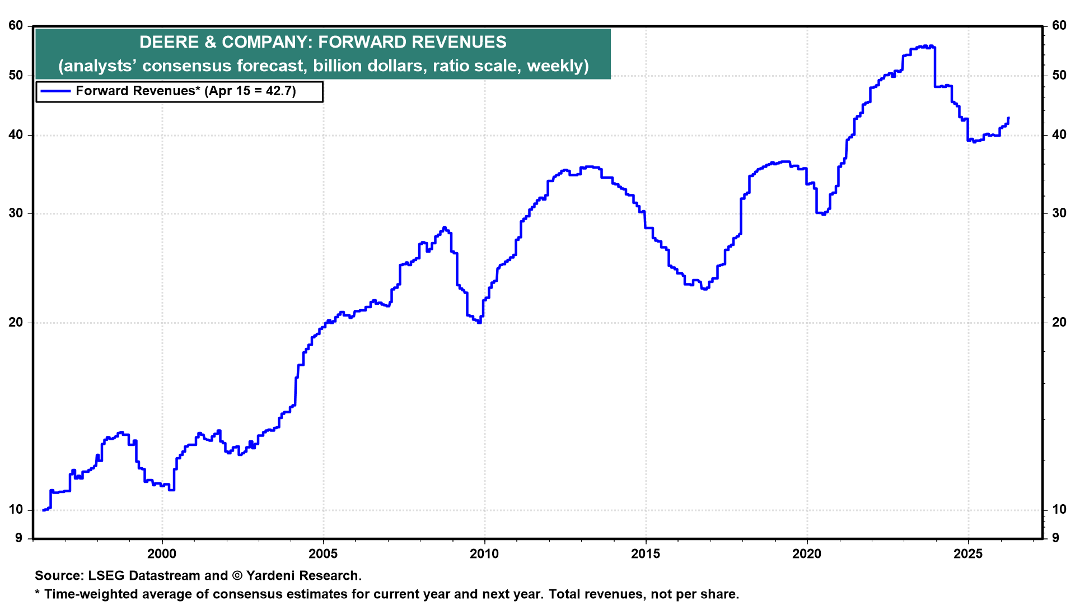The image size is (1075, 605).
Task: Click the left axis 20 label
Action: click(x=16, y=323)
